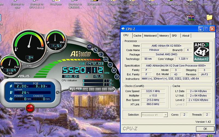
Task: Open the WinRAR archive icon on desktop
Action: tap(190, 18)
